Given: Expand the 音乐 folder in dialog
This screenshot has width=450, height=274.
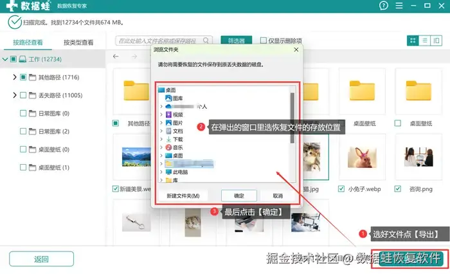Looking at the screenshot, I should point(161,147).
